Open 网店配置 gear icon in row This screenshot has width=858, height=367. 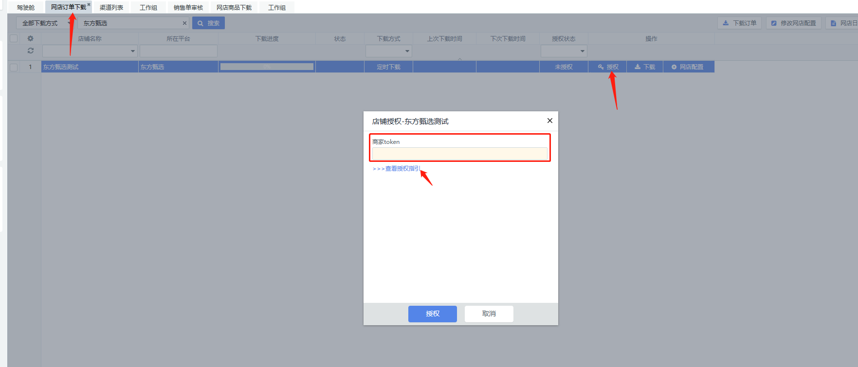click(x=674, y=67)
